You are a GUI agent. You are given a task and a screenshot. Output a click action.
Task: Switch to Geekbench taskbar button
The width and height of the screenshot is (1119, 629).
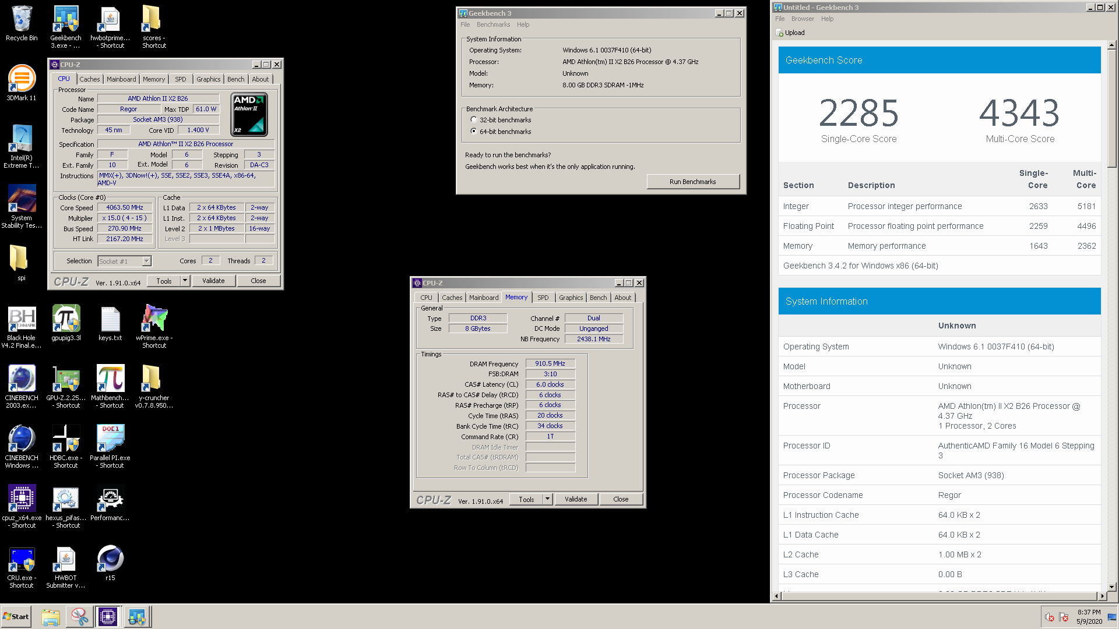coord(137,617)
